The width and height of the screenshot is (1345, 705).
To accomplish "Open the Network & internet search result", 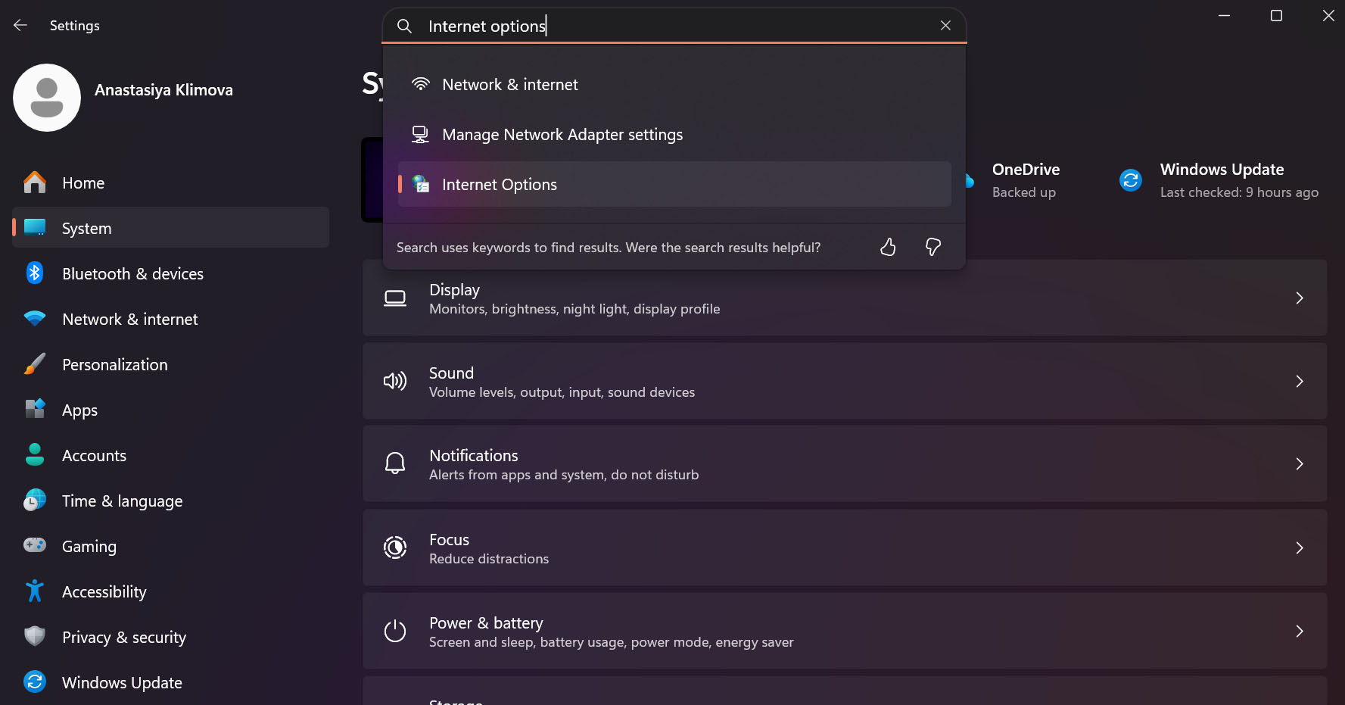I will coord(674,84).
